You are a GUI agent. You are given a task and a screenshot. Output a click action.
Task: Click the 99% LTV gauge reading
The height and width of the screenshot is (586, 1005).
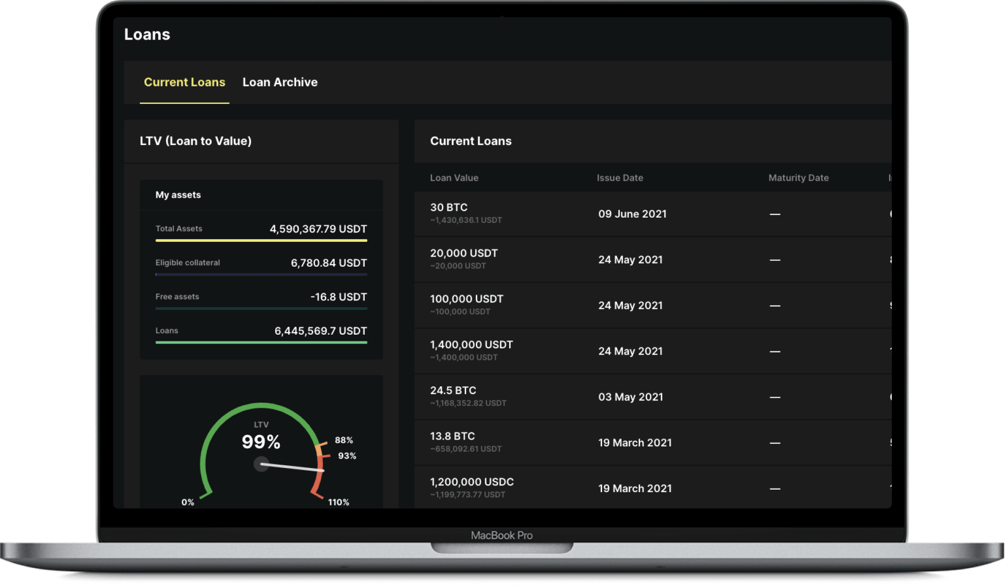coord(261,442)
